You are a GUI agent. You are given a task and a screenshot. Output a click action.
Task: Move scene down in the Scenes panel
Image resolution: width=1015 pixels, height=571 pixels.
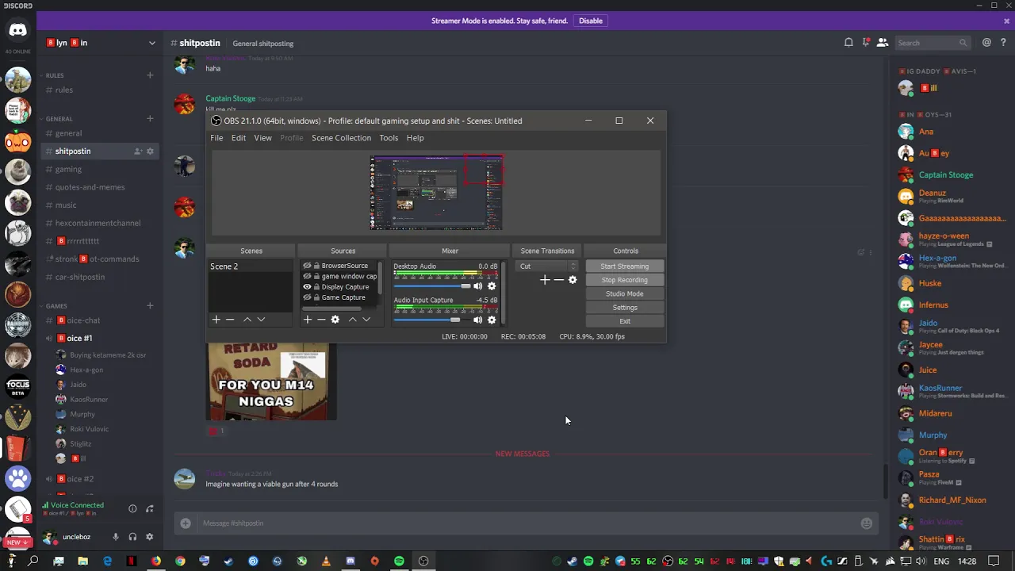pyautogui.click(x=261, y=320)
